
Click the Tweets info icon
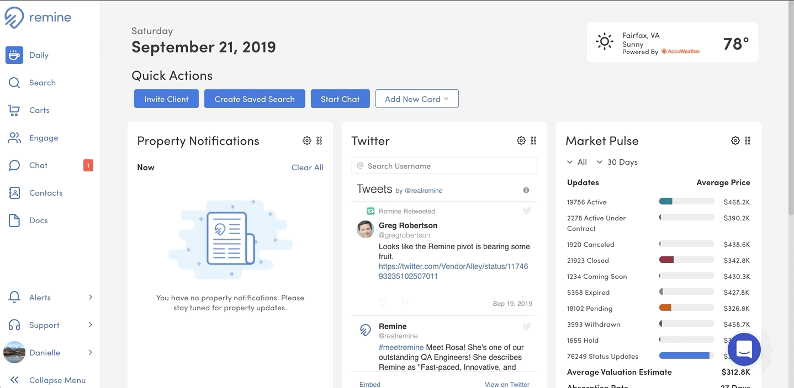tap(526, 190)
